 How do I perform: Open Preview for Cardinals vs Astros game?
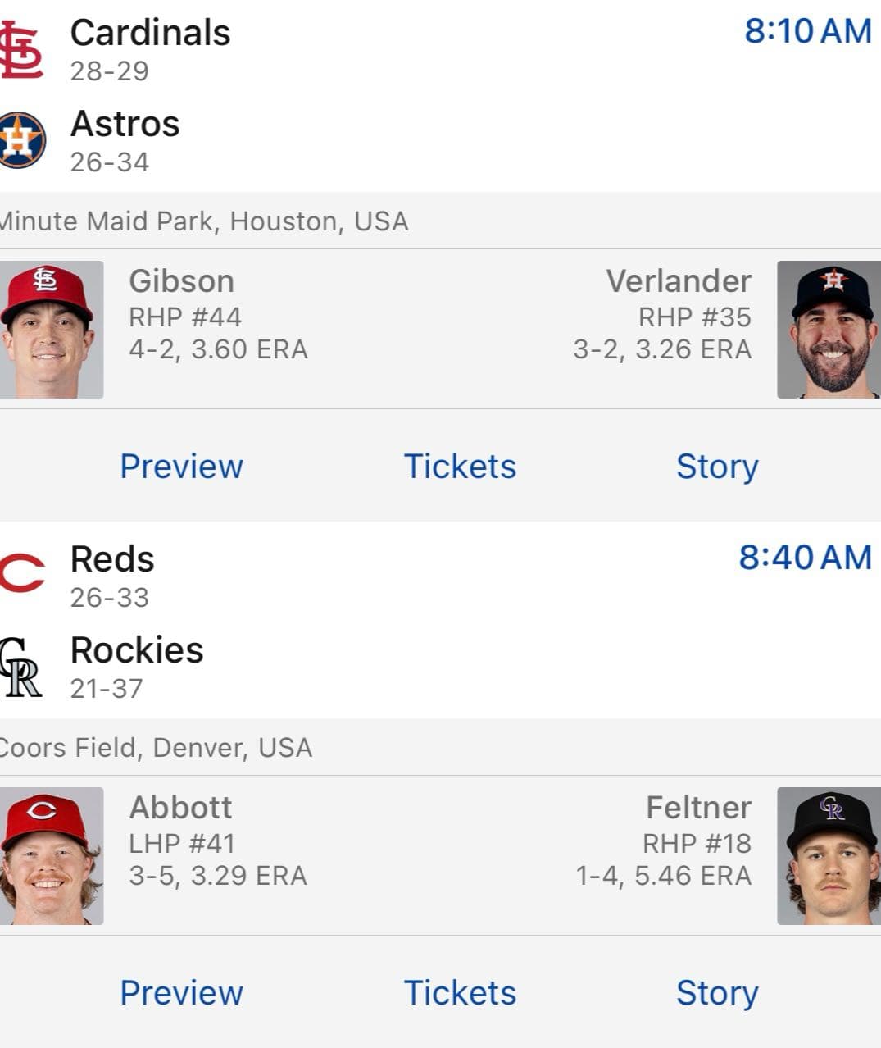coord(181,467)
